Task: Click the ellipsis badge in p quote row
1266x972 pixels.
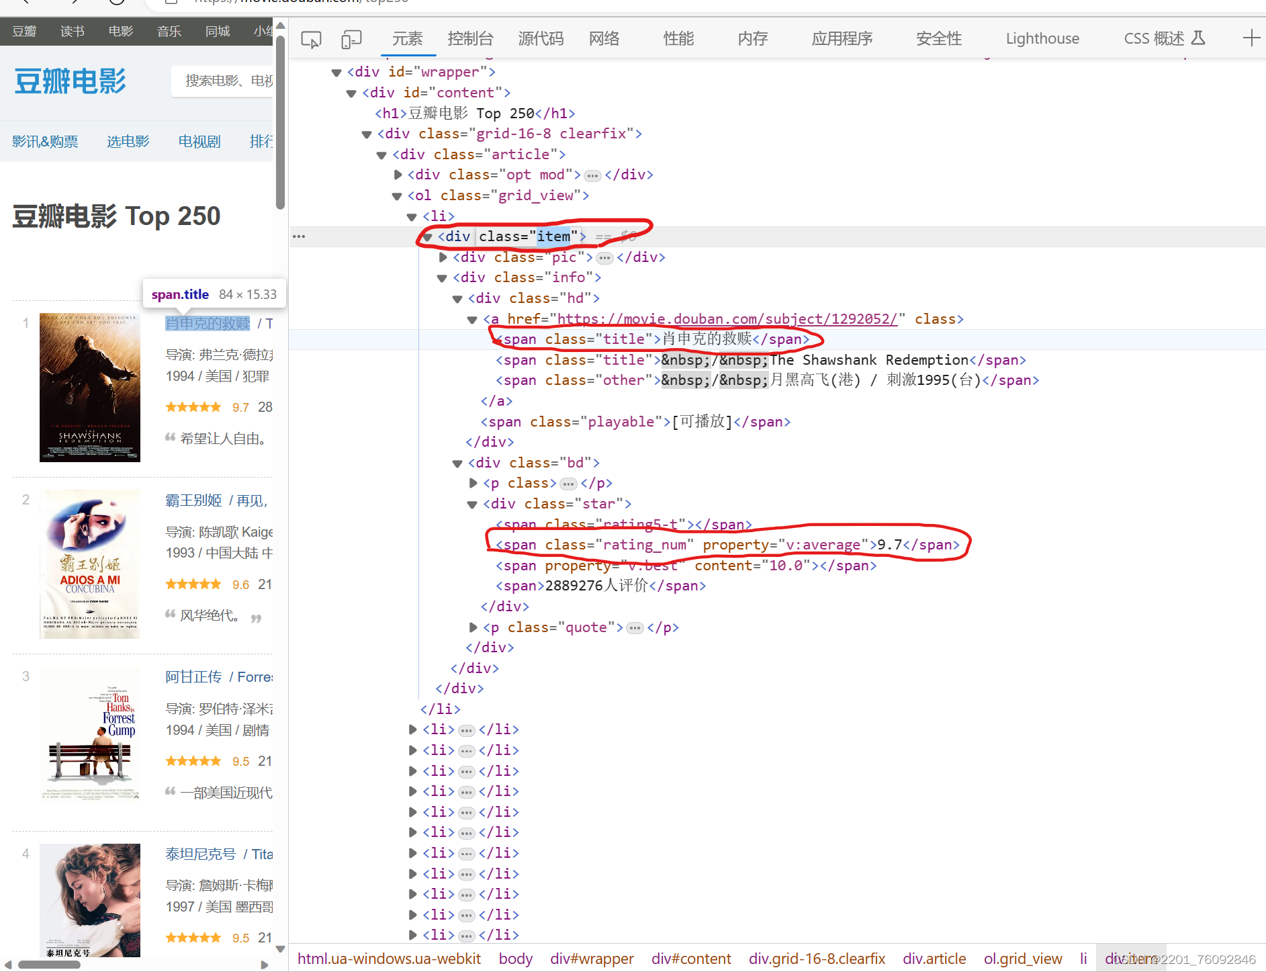Action: (635, 628)
